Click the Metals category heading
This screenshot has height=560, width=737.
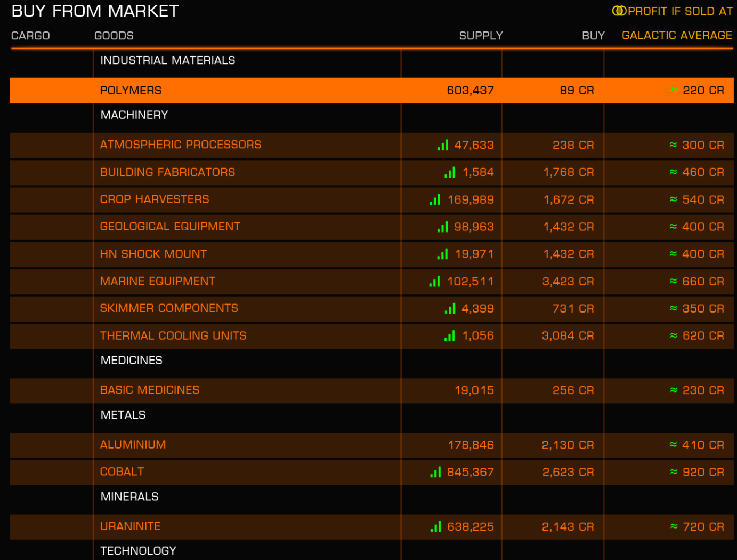(123, 415)
